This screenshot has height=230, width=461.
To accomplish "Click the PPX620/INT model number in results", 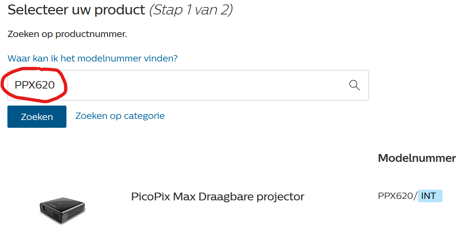I will tap(410, 196).
